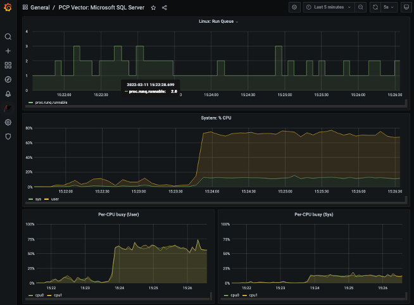Screen dimensions: 414x305
Task: Open the Explore compass icon
Action: point(8,80)
